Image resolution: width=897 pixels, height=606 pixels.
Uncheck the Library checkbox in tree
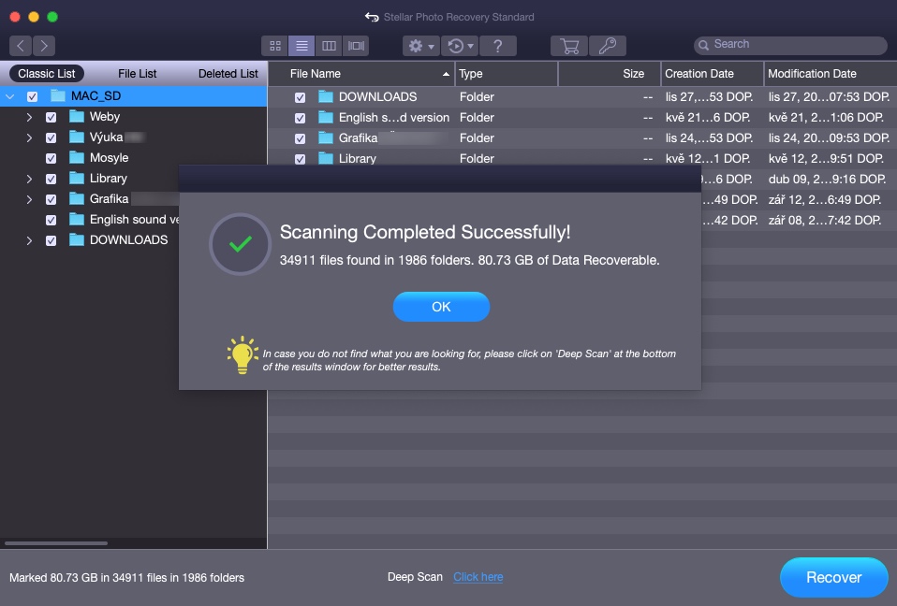point(51,179)
